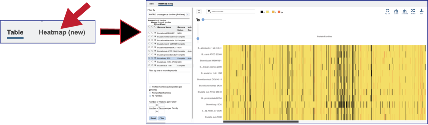Click the magnifier icon in search box
Screen dimensions: 428x125
point(209,11)
